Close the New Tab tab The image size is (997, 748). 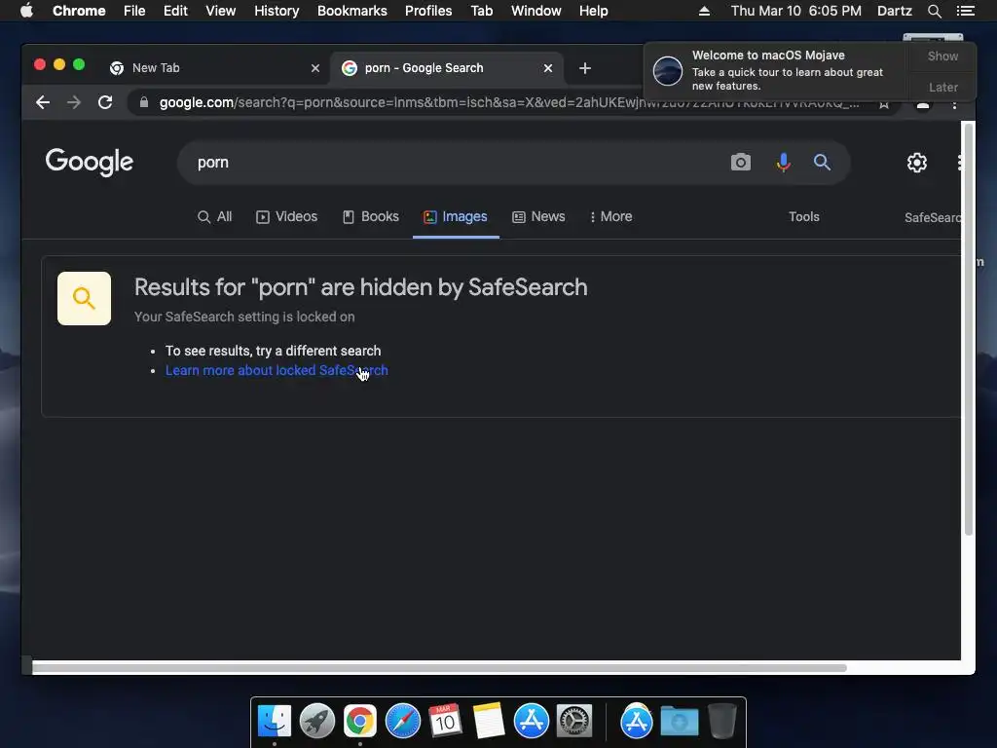(x=315, y=68)
